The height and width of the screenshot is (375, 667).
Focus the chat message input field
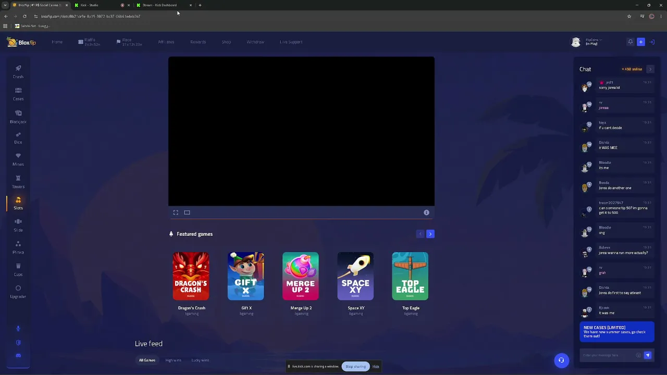pos(608,355)
